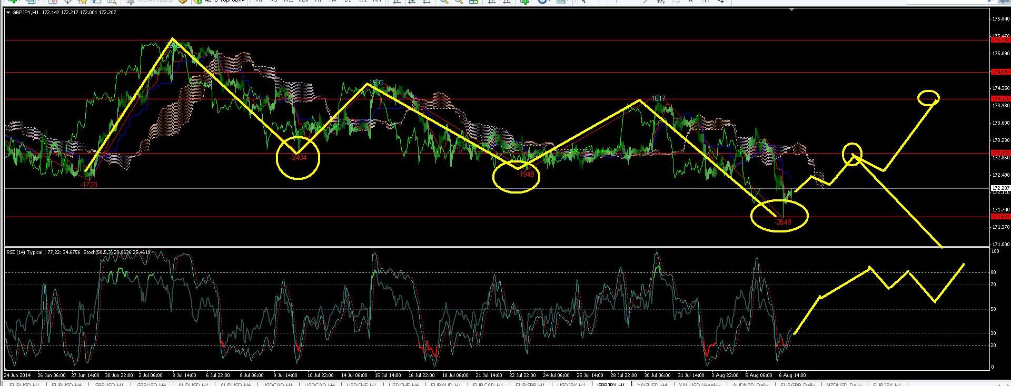Viewport: 1011px width, 386px height.
Task: Click the New Chart green plus icon
Action: [13, 2]
